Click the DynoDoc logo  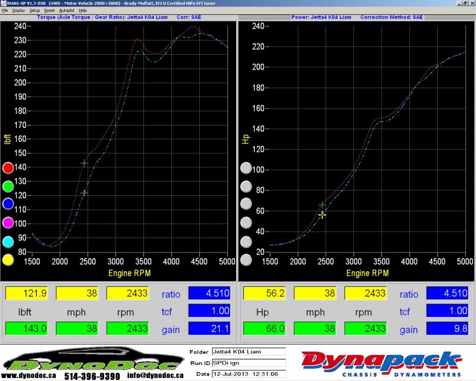tap(92, 362)
